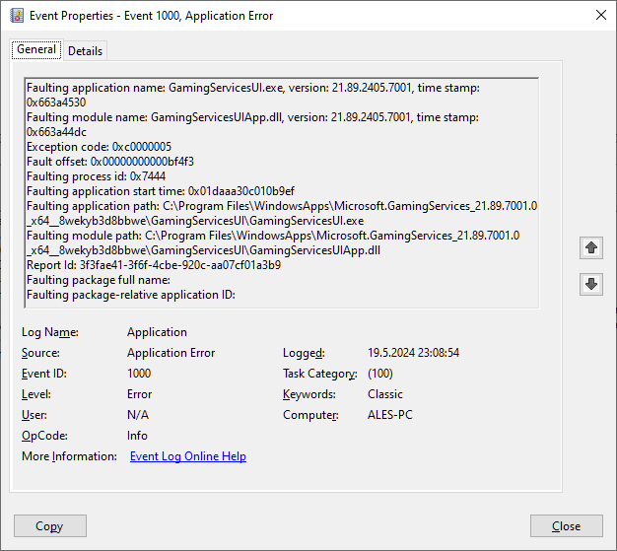Click the Copy button
Image resolution: width=617 pixels, height=551 pixels.
point(50,525)
